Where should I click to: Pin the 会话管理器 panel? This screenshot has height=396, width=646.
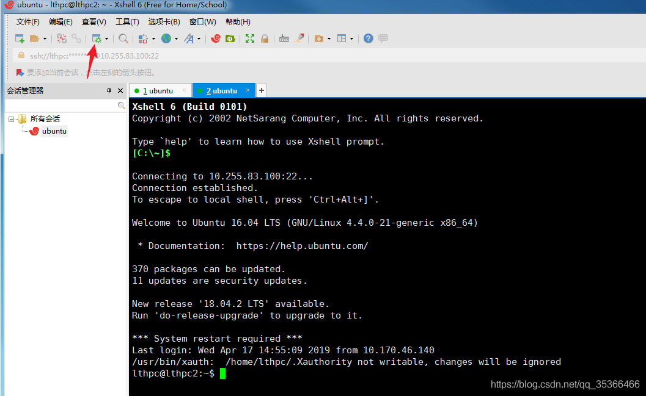pos(109,91)
